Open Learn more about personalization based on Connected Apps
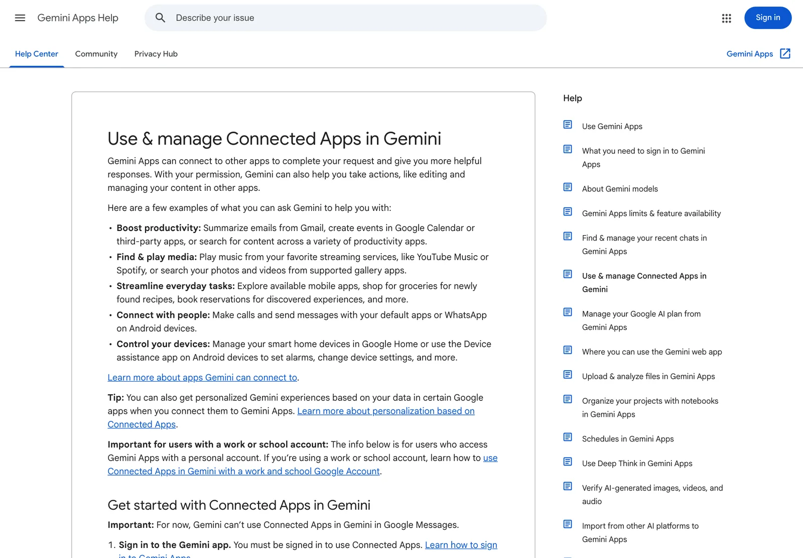This screenshot has height=558, width=803. pos(291,418)
